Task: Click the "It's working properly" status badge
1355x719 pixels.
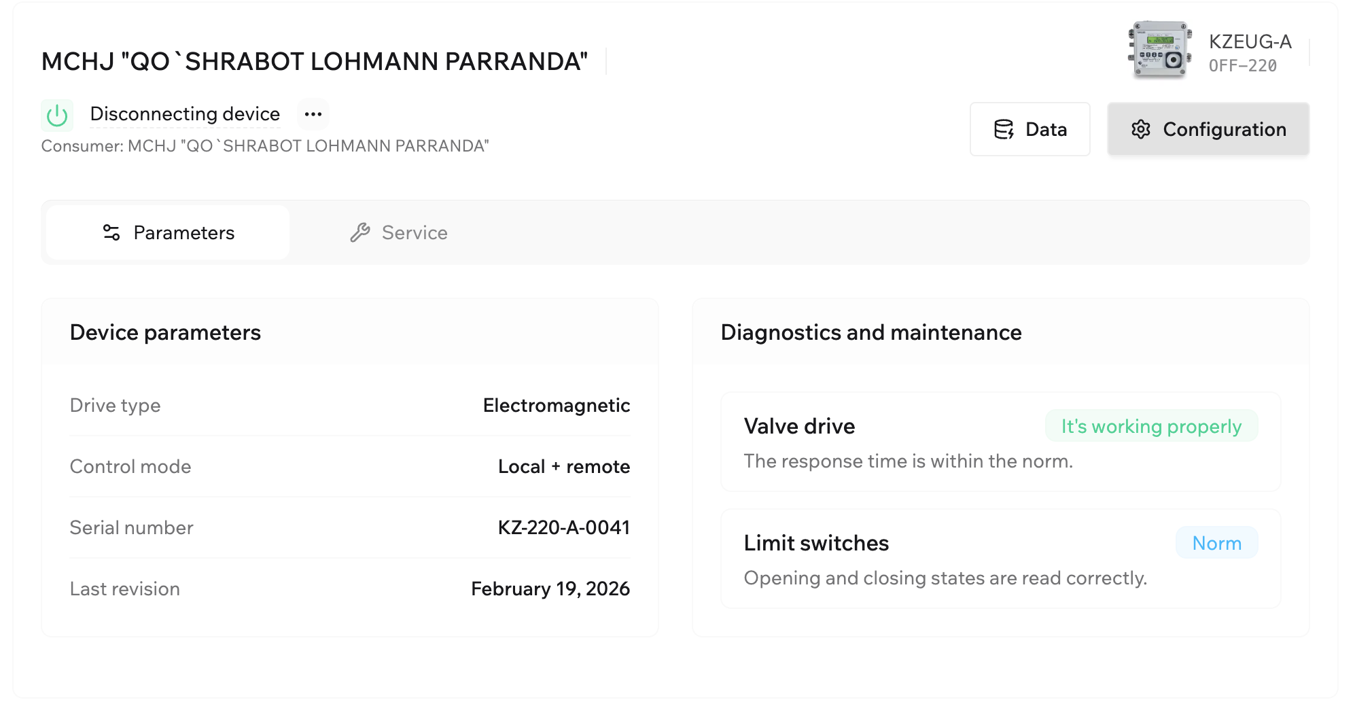Action: [x=1151, y=426]
